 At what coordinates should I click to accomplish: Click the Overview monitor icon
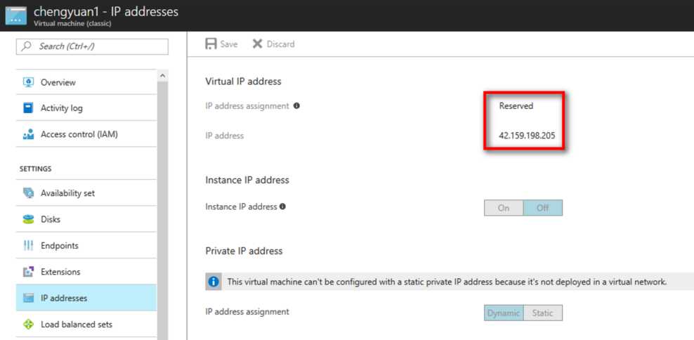point(28,82)
